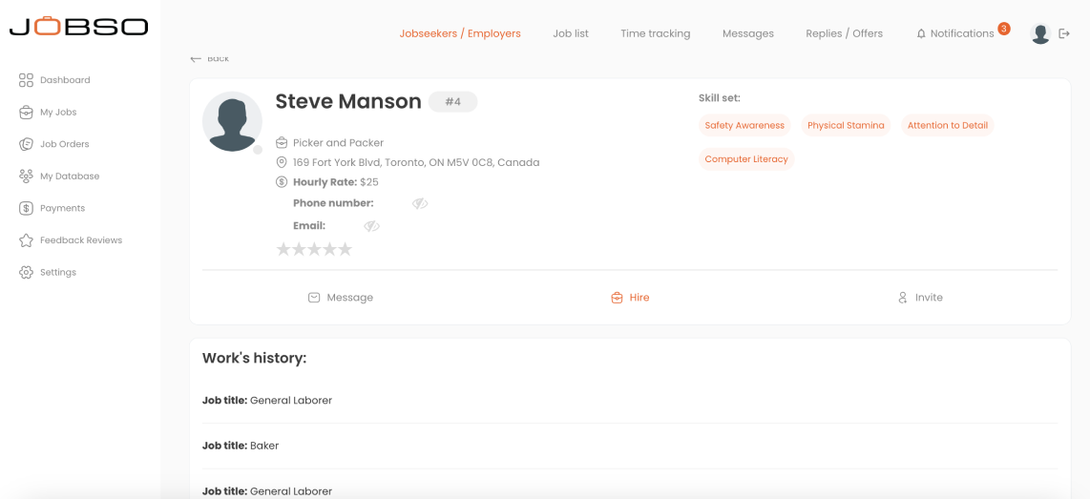The width and height of the screenshot is (1090, 499).
Task: Click the Invite button label
Action: tap(929, 298)
